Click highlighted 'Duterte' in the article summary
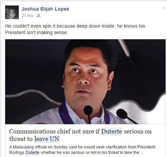This screenshot has height=157, width=167. (x=32, y=153)
